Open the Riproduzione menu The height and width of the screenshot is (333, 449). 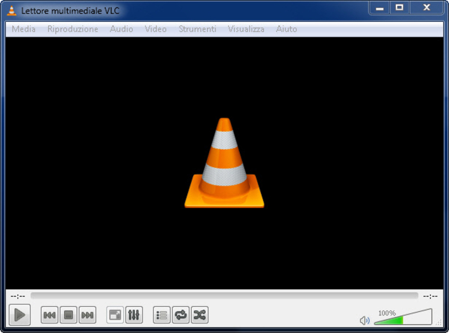72,29
